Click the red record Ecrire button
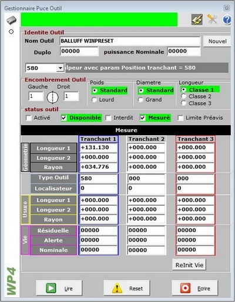The image size is (235, 302). 194,288
